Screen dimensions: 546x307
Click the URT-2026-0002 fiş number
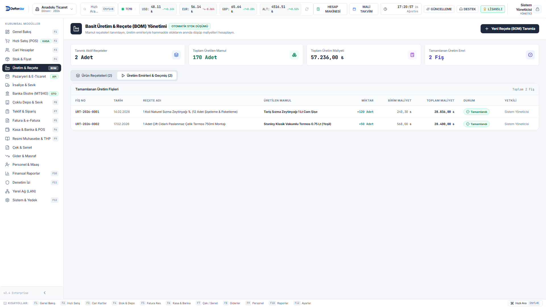(x=87, y=124)
